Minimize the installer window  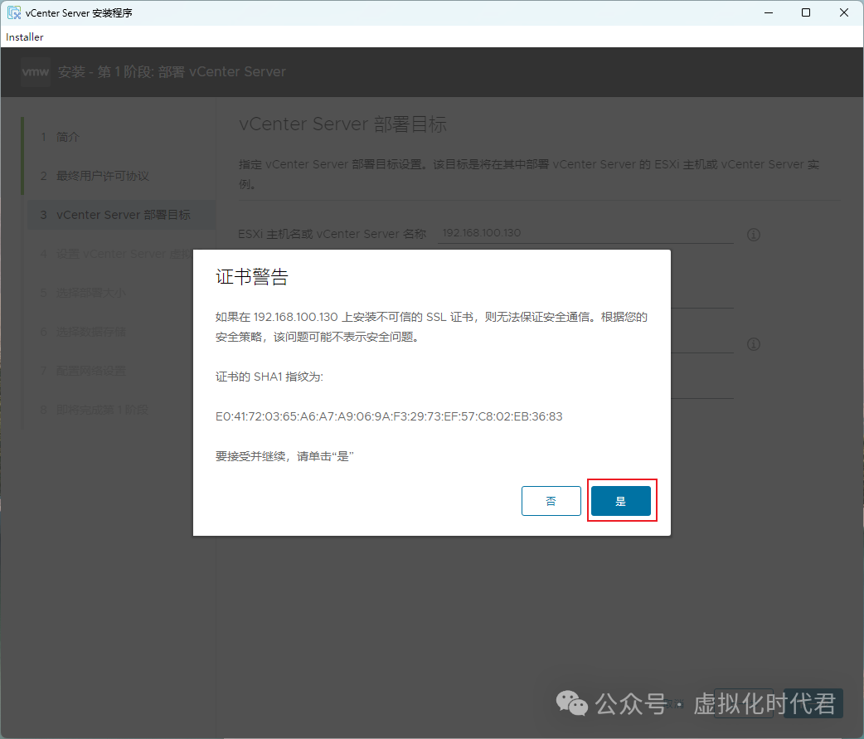[769, 12]
